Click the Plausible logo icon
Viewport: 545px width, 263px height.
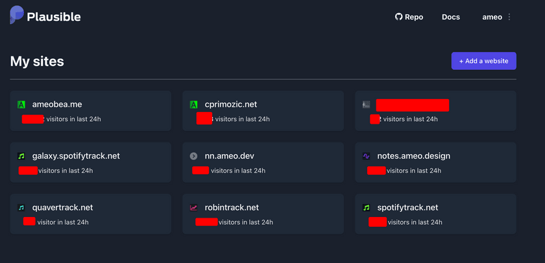[x=18, y=15]
